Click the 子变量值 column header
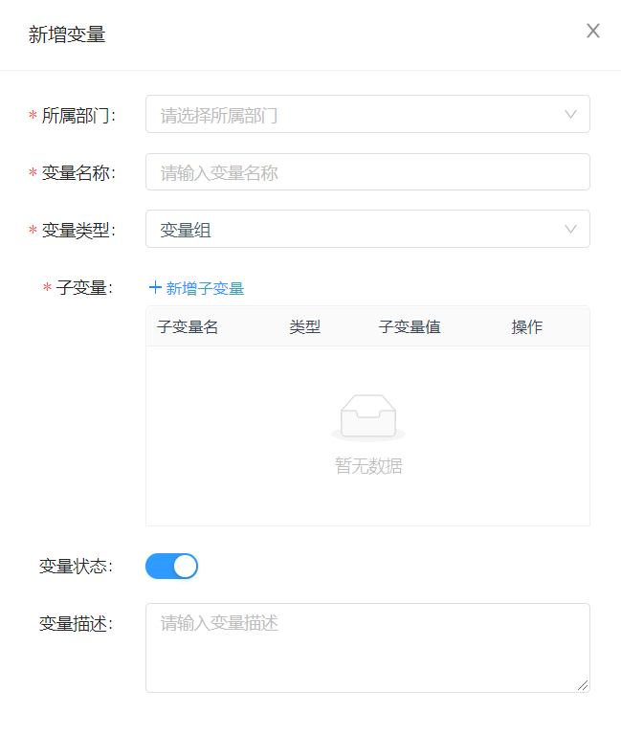Image resolution: width=621 pixels, height=736 pixels. pos(410,327)
